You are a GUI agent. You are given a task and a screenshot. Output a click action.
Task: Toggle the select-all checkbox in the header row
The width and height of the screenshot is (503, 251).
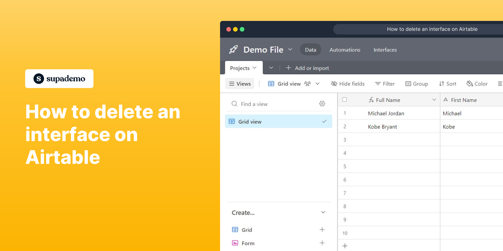pyautogui.click(x=344, y=100)
